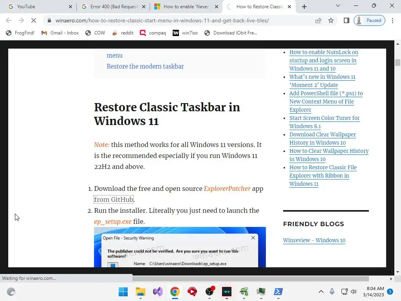Open the green monitor app in taskbar
The height and width of the screenshot is (301, 401).
261,292
